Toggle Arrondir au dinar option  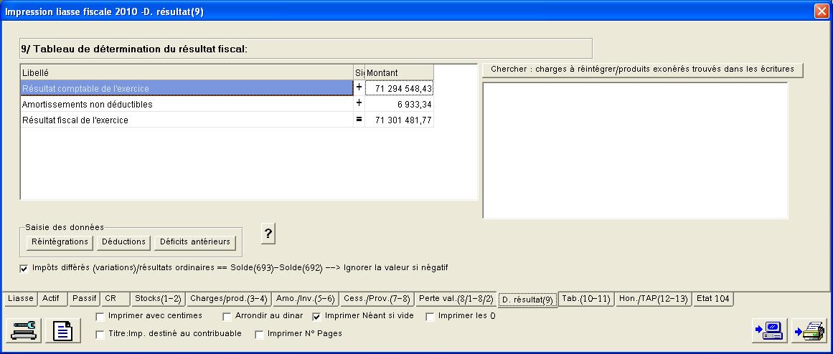[x=227, y=316]
